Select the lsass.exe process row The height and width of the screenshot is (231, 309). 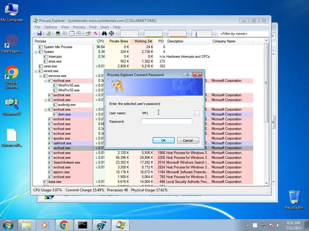coord(143,181)
